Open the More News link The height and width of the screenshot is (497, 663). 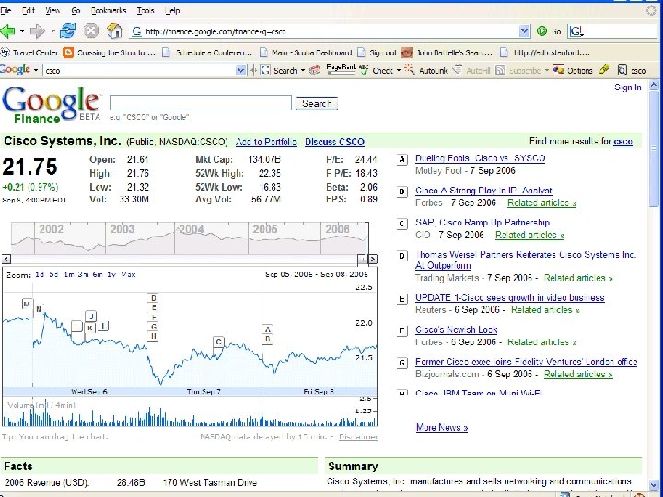click(441, 427)
